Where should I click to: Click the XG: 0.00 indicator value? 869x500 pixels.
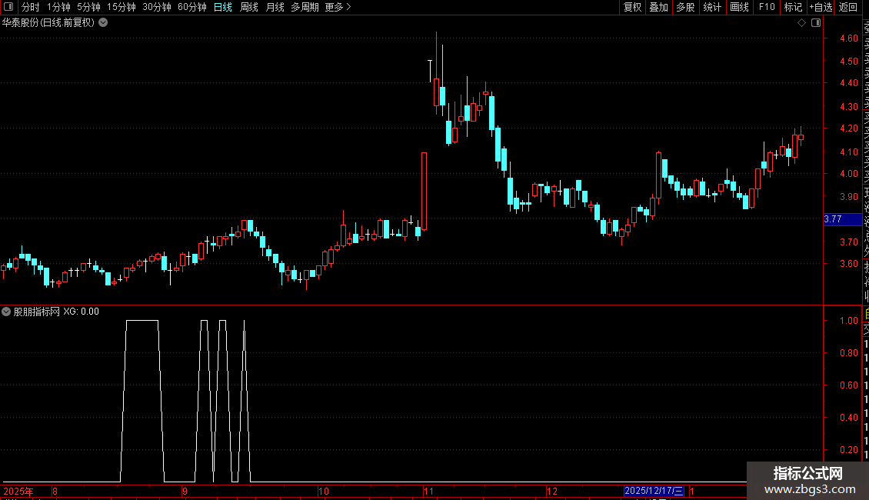[81, 312]
